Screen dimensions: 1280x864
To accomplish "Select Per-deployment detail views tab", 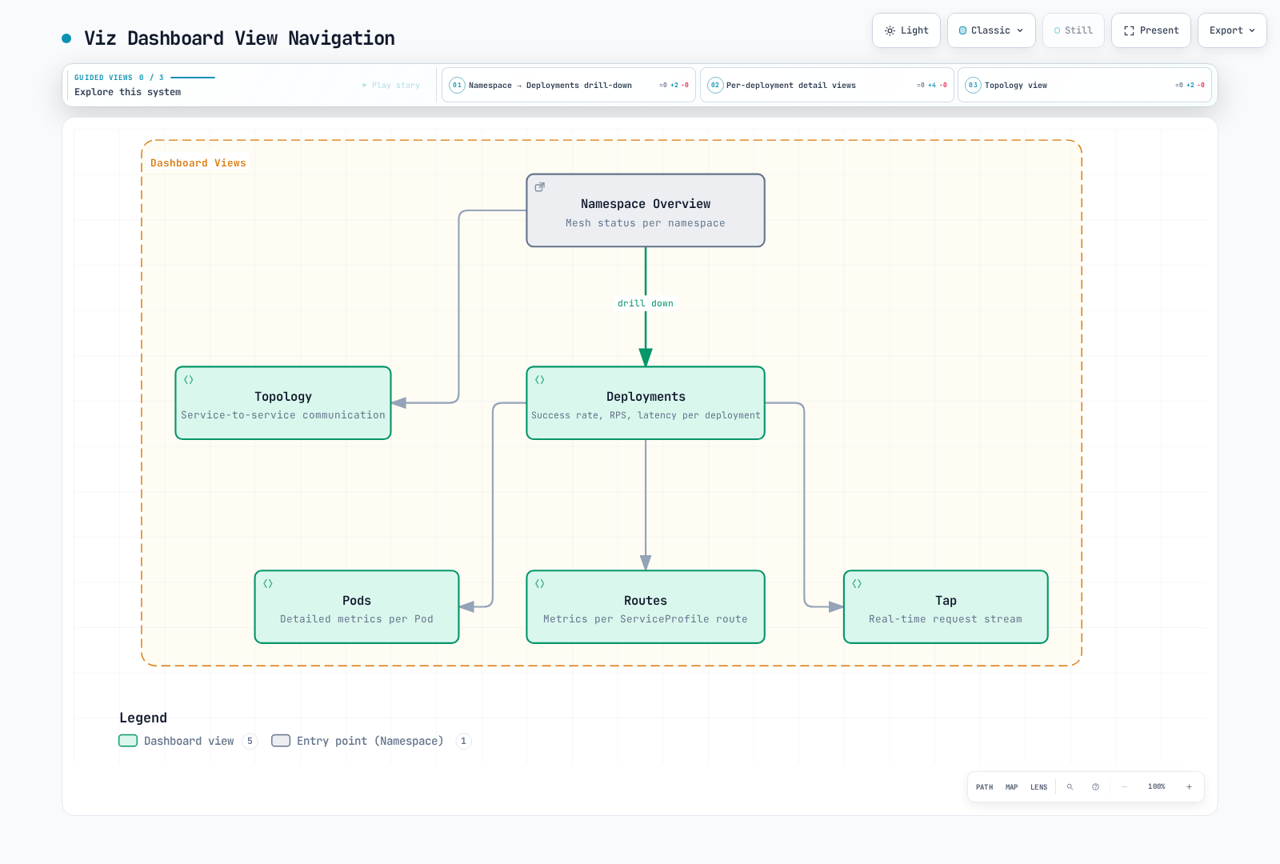I will coord(827,85).
